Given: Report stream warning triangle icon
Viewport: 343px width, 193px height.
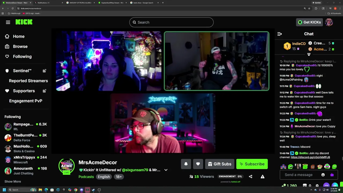Looking at the screenshot, I should tap(263, 176).
